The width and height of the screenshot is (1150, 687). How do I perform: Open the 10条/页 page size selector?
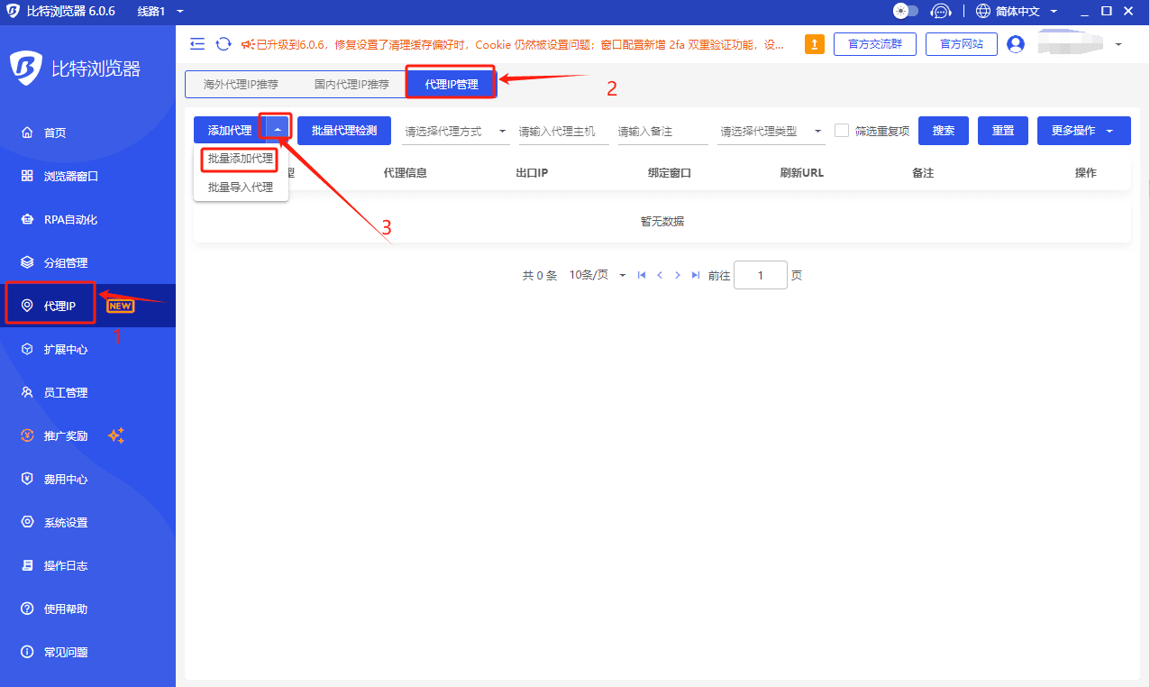[597, 275]
